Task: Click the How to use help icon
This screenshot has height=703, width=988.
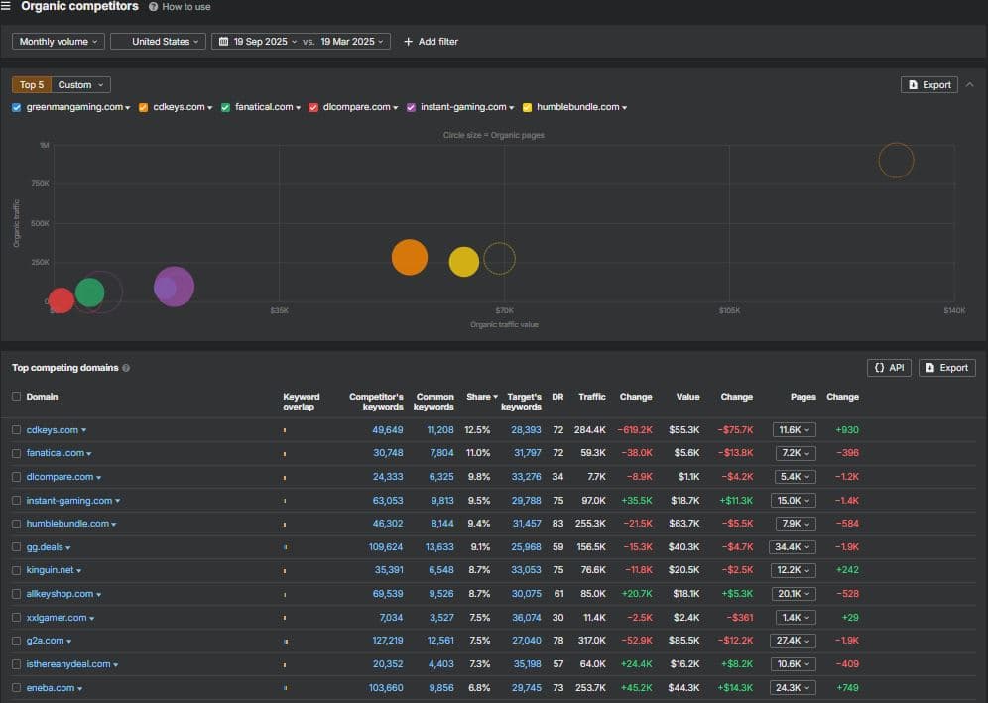Action: (153, 7)
